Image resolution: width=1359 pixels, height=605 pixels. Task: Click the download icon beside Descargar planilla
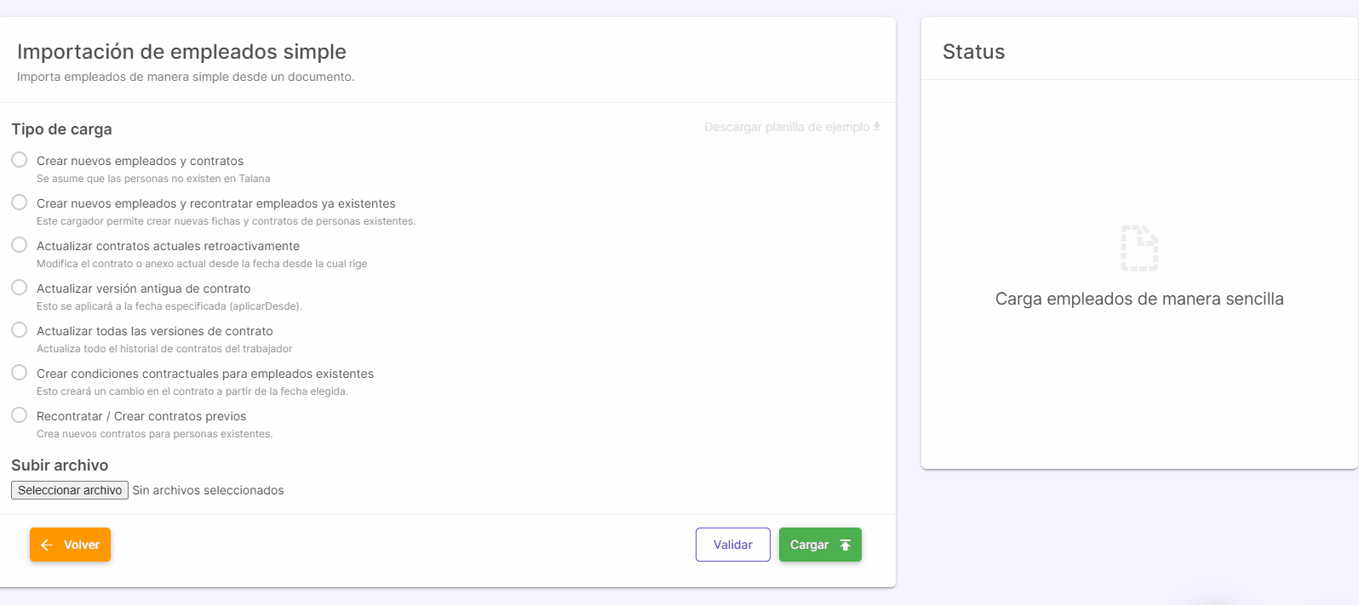click(876, 127)
